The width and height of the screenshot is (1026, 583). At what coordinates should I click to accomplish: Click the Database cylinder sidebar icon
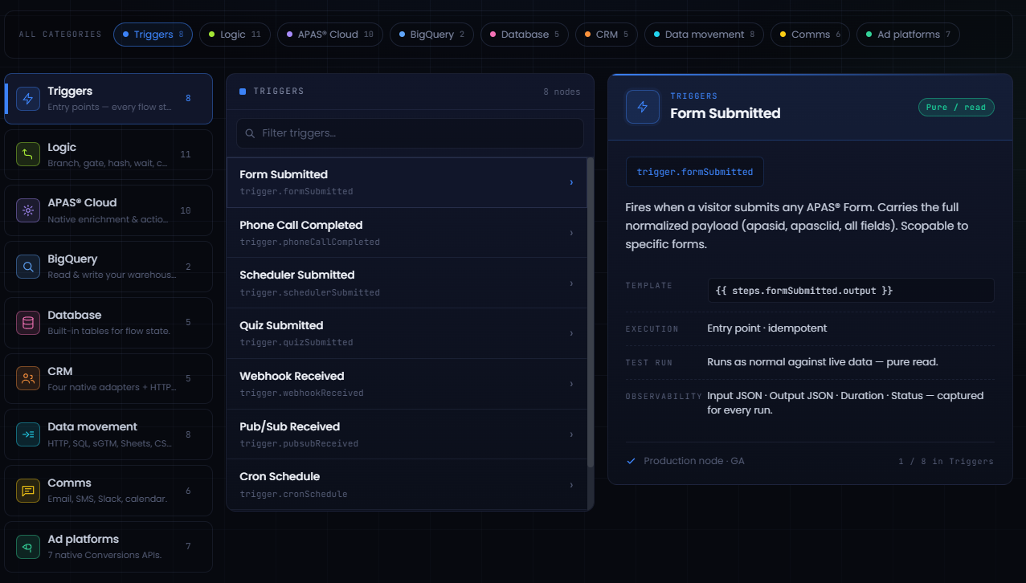[28, 323]
